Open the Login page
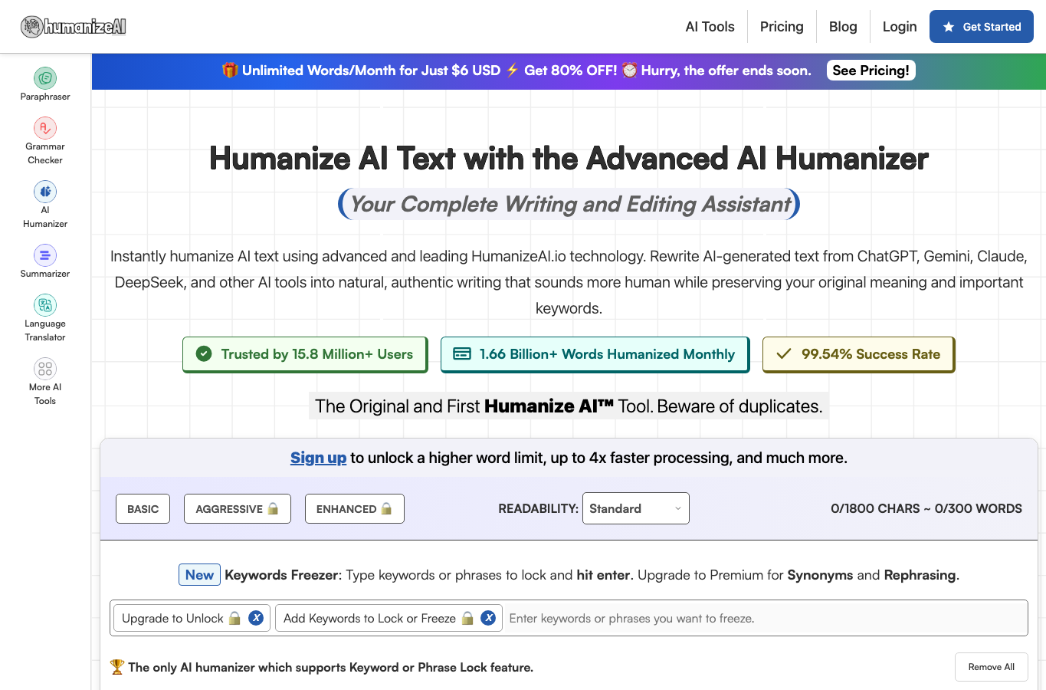 point(900,27)
